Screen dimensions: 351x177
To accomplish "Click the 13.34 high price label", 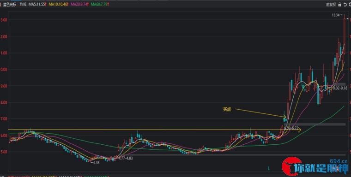I will (335, 15).
